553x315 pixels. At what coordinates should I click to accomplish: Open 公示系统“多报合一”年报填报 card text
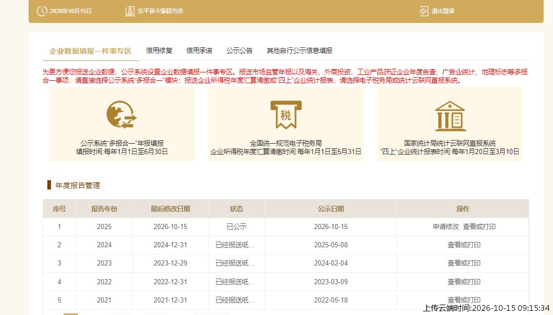click(122, 143)
